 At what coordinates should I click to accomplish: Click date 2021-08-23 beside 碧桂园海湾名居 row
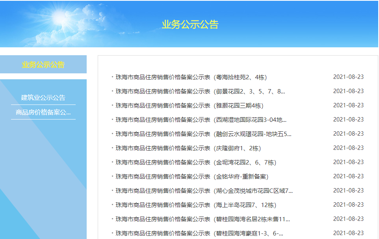point(348,219)
